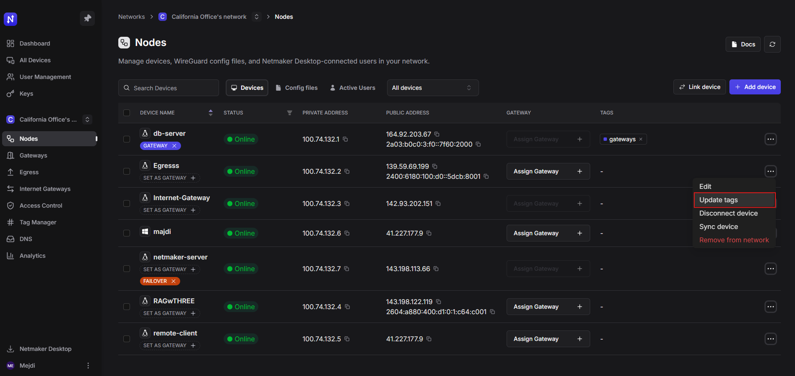Open the status column filter icon
The image size is (795, 376).
click(x=289, y=113)
